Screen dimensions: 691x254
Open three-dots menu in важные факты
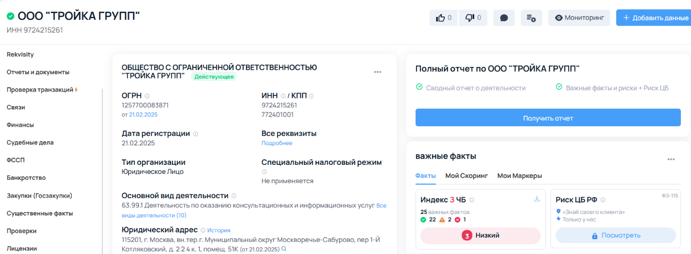(671, 160)
